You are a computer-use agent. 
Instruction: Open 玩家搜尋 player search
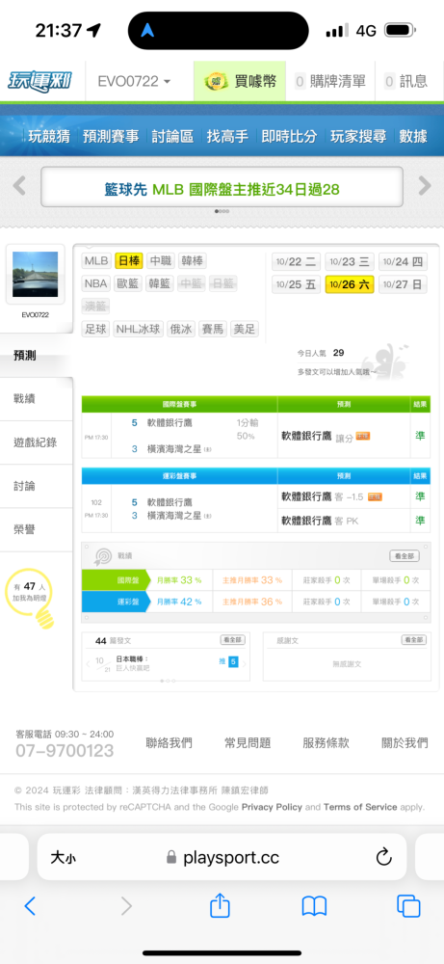358,136
